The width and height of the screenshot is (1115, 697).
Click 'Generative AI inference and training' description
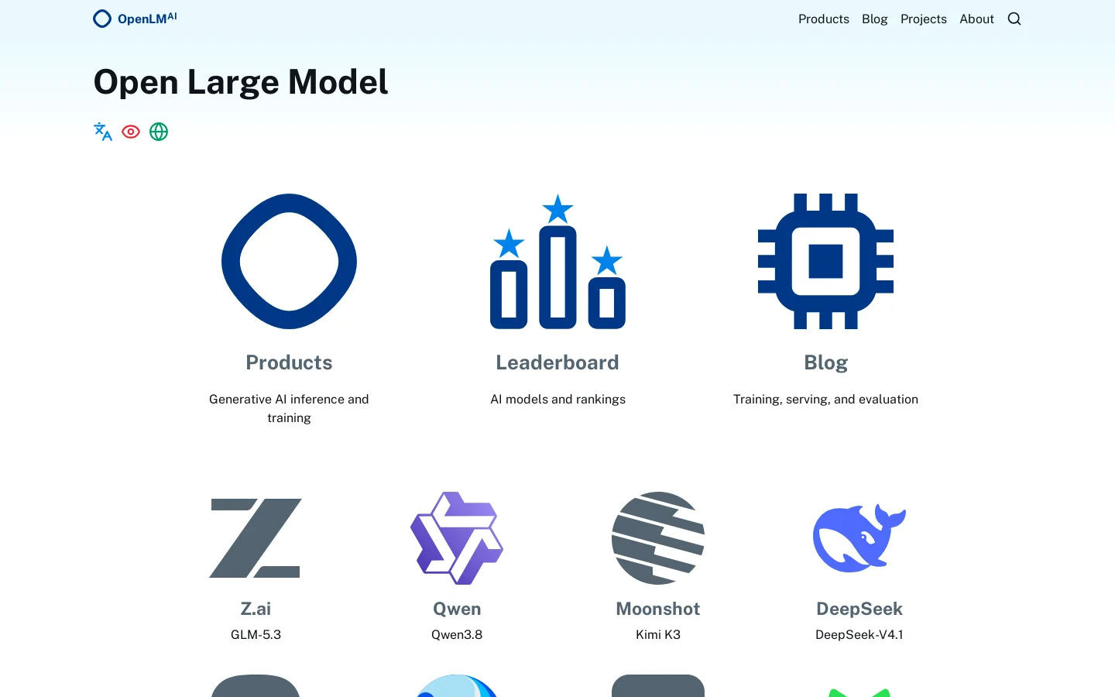[x=289, y=408]
